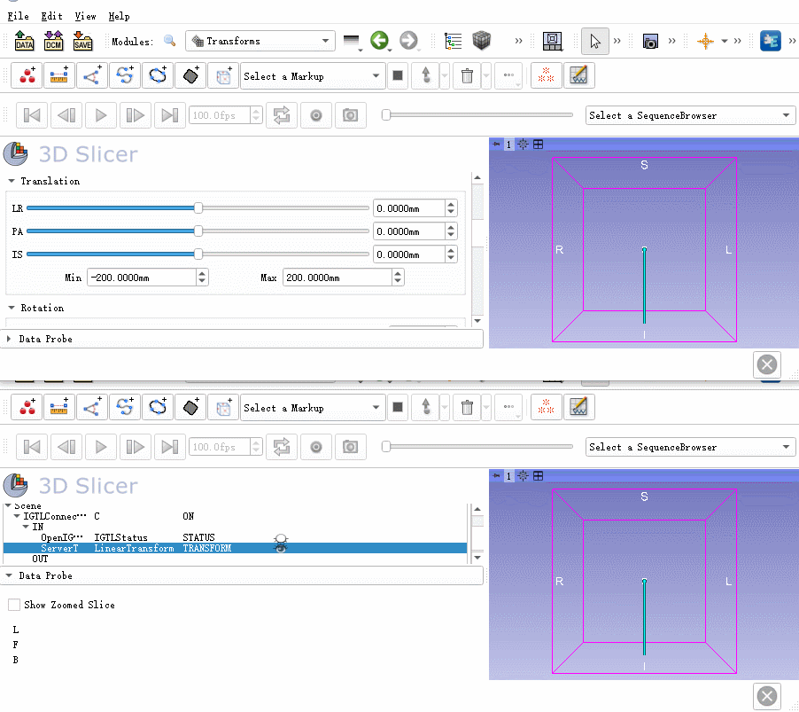Open the DICOM module

tap(52, 40)
